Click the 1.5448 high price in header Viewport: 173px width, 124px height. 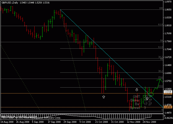(31, 3)
